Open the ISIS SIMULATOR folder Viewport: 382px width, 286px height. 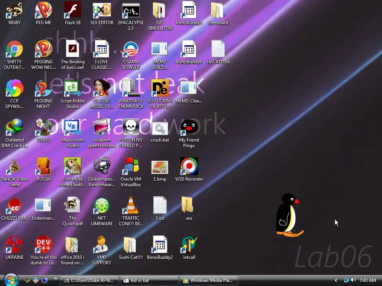pyautogui.click(x=160, y=10)
